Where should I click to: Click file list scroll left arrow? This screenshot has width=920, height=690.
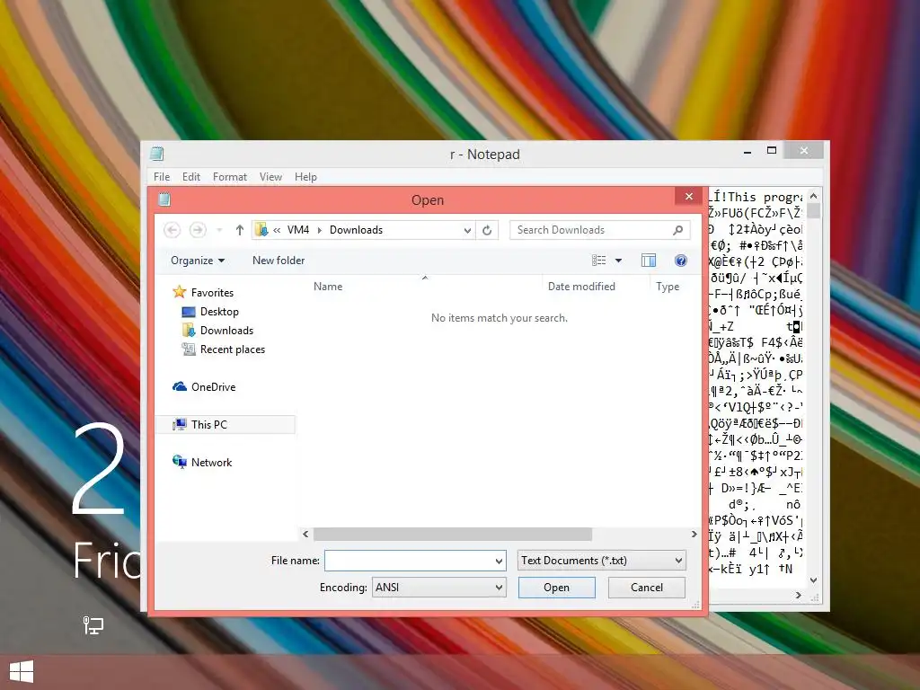305,534
